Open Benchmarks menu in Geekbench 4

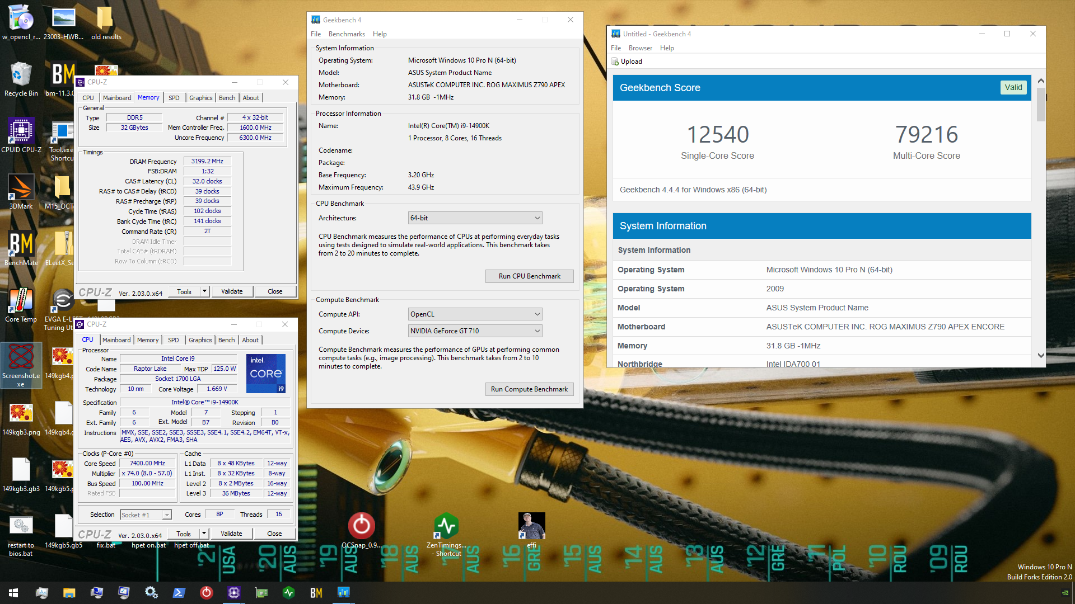point(347,34)
